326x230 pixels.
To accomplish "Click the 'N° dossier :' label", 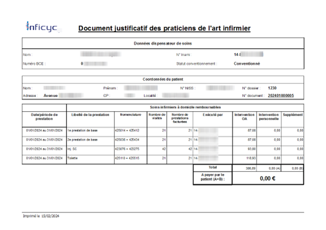I will pos(251,88).
